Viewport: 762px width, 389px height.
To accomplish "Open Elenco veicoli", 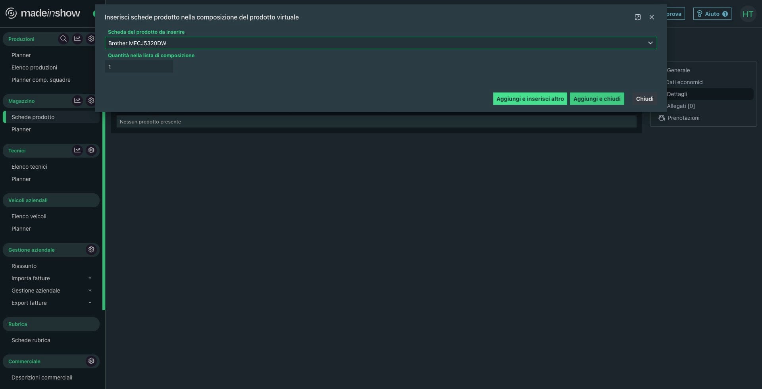I will pyautogui.click(x=29, y=216).
